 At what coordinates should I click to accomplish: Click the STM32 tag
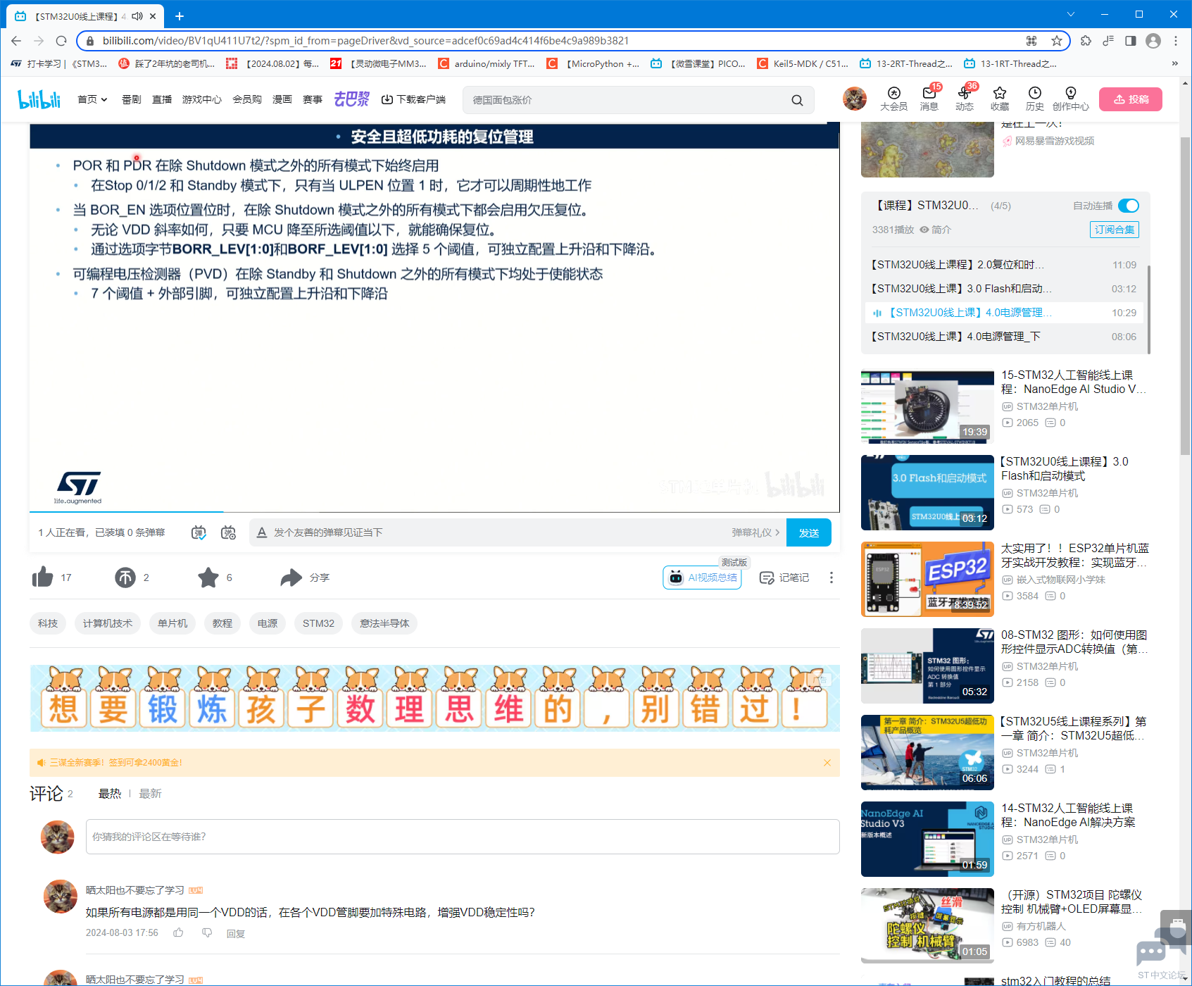(318, 623)
